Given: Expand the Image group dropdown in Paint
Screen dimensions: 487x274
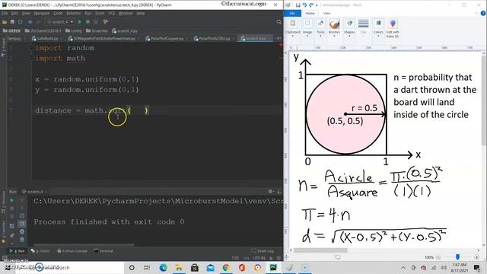Looking at the screenshot, I should click(307, 36).
